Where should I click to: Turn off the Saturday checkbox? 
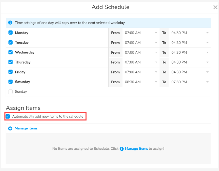click(10, 82)
